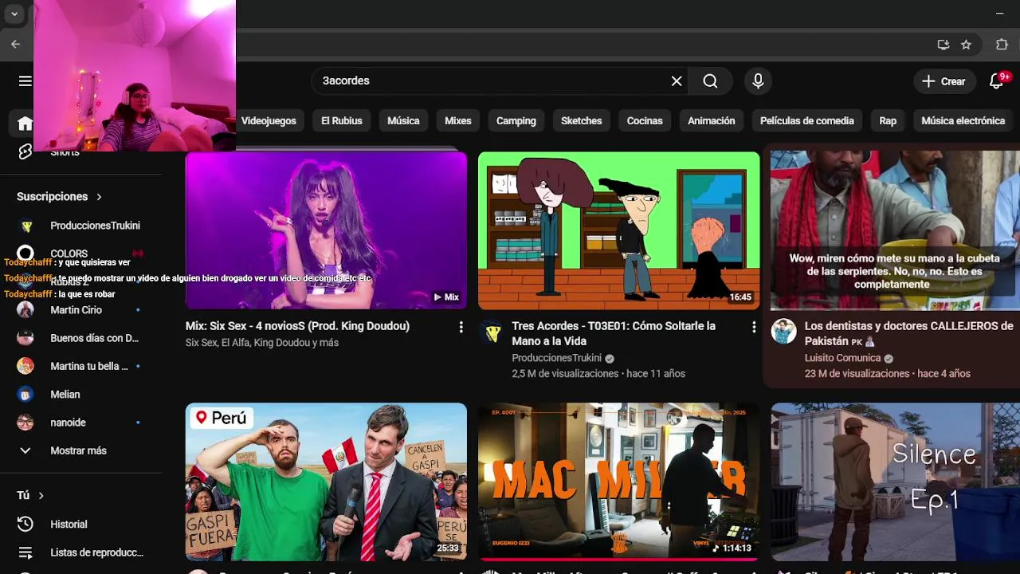This screenshot has width=1020, height=574.
Task: Click Six Sex, El Alfa, King Doudou y más
Action: coord(262,342)
